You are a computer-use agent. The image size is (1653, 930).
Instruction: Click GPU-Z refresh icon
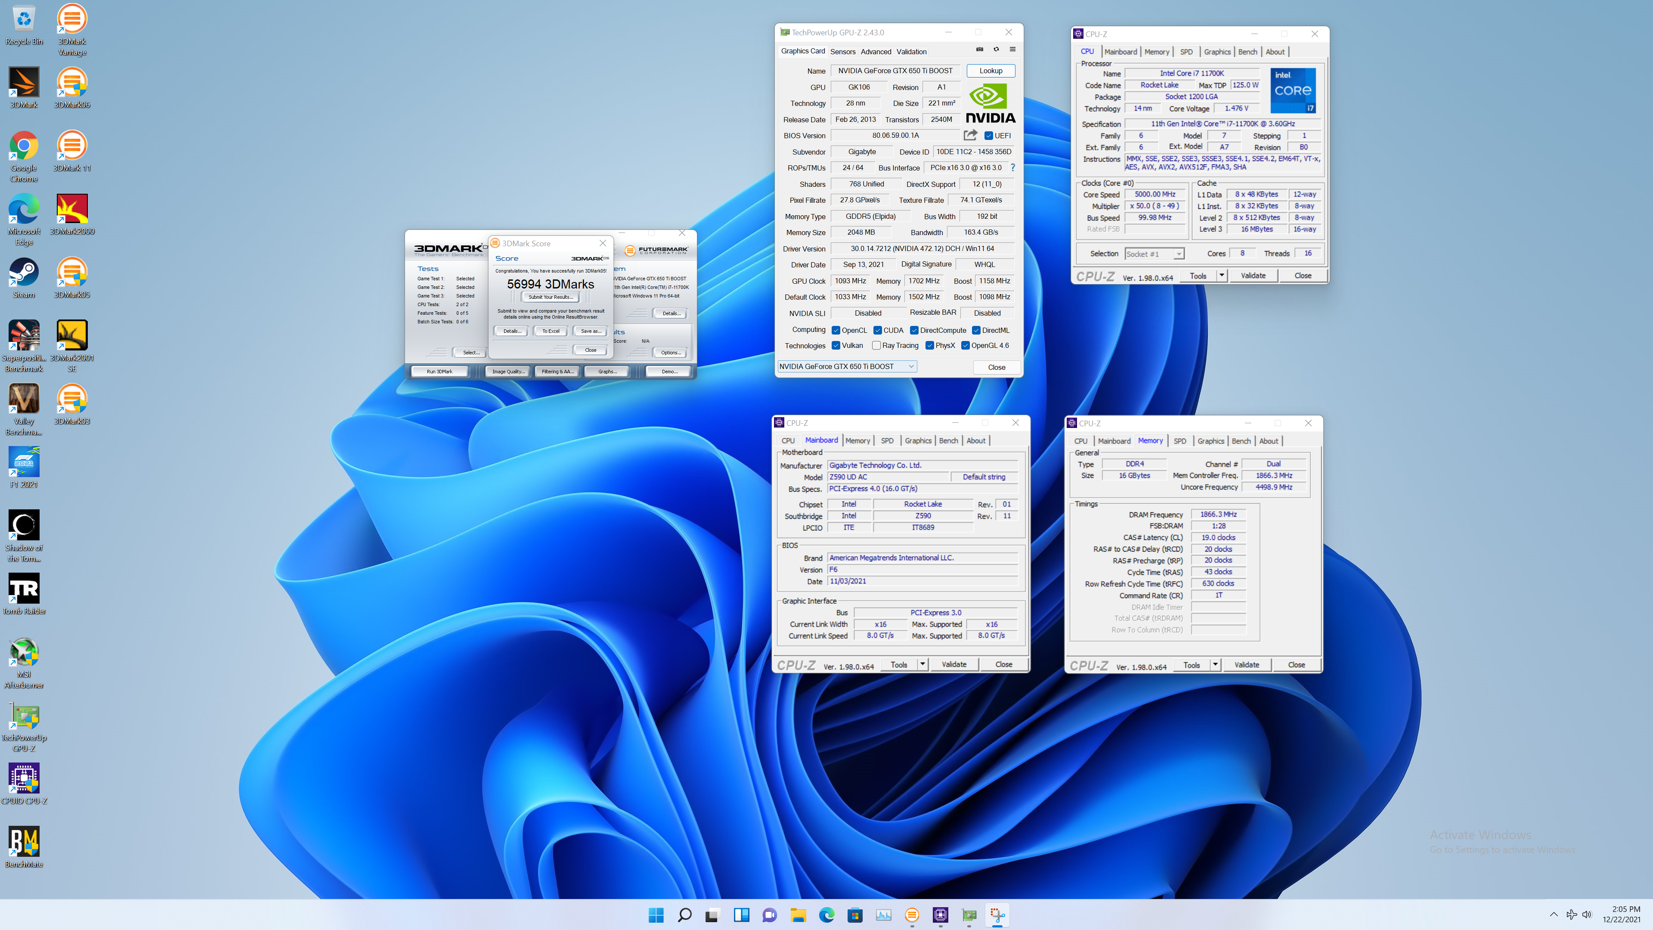click(996, 50)
